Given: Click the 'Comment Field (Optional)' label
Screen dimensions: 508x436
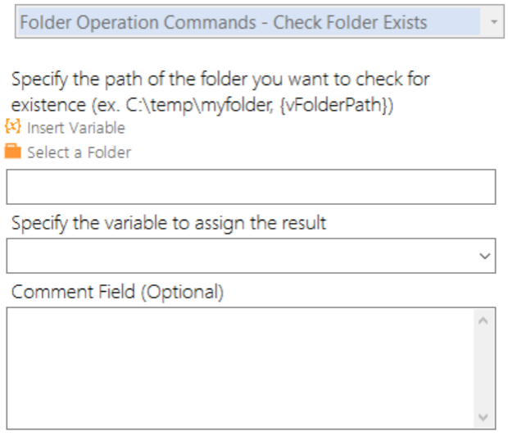Looking at the screenshot, I should tap(118, 292).
